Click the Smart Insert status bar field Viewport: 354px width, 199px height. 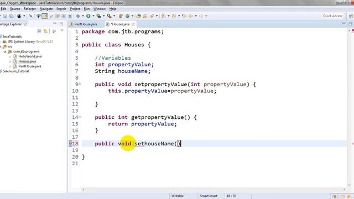coord(209,196)
